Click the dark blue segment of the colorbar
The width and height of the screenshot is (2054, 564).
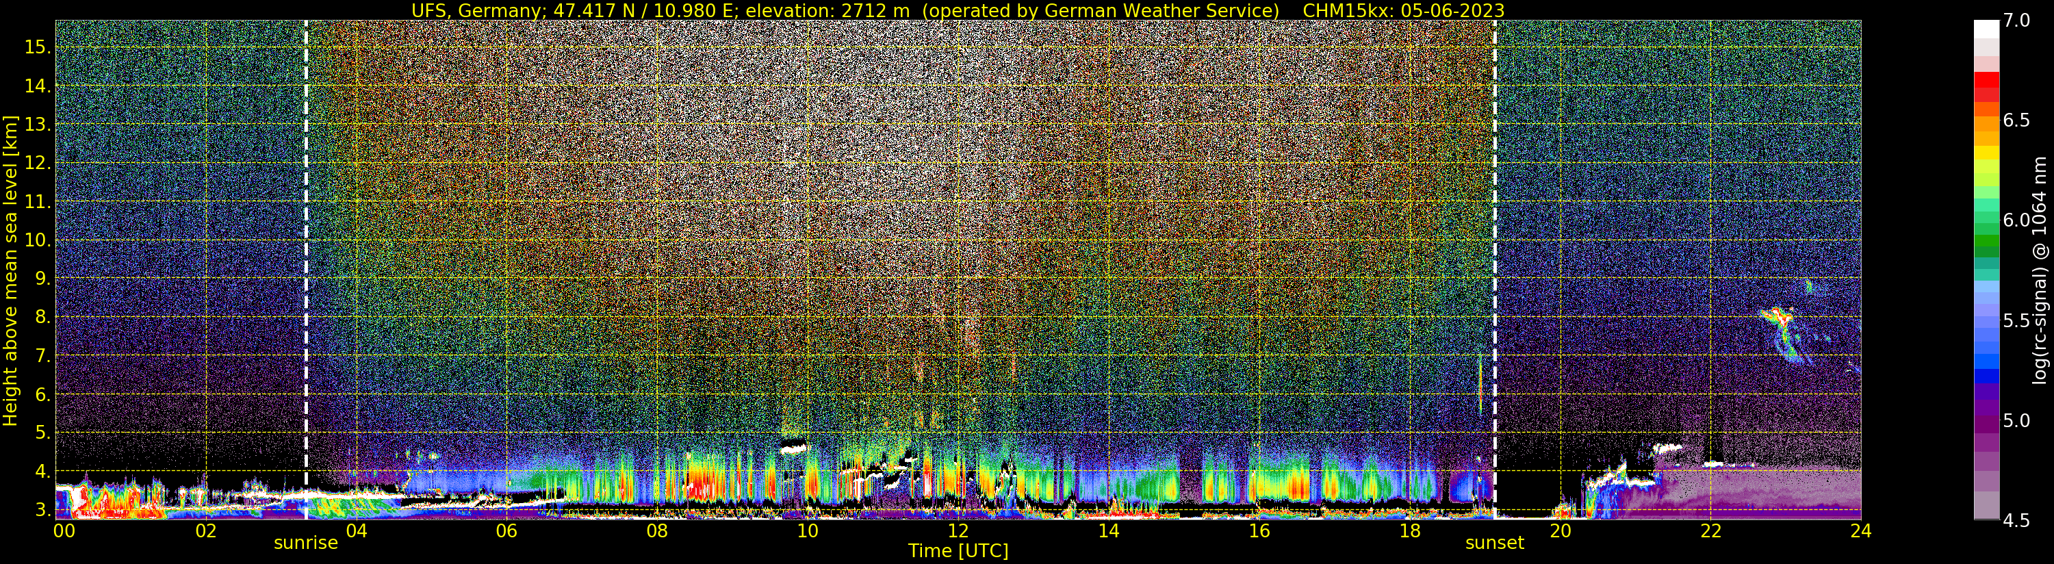(1986, 376)
